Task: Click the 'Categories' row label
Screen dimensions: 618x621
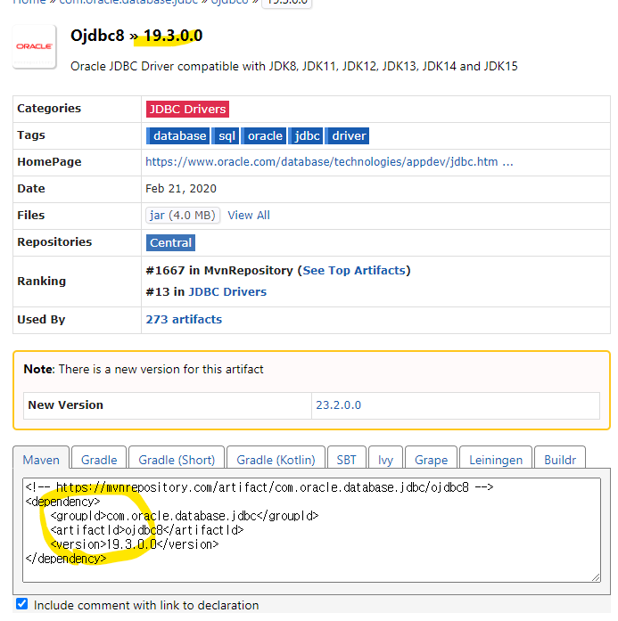Action: 49,109
